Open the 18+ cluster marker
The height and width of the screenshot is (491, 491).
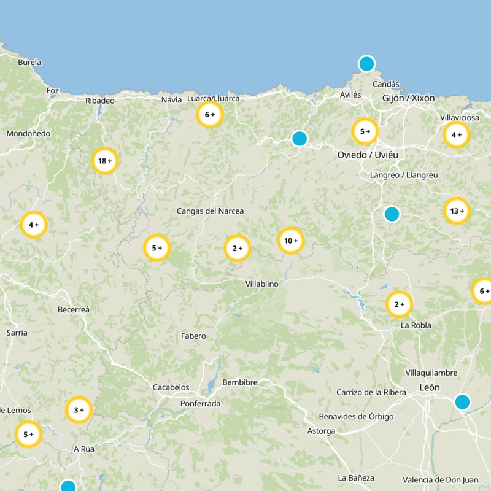(105, 161)
